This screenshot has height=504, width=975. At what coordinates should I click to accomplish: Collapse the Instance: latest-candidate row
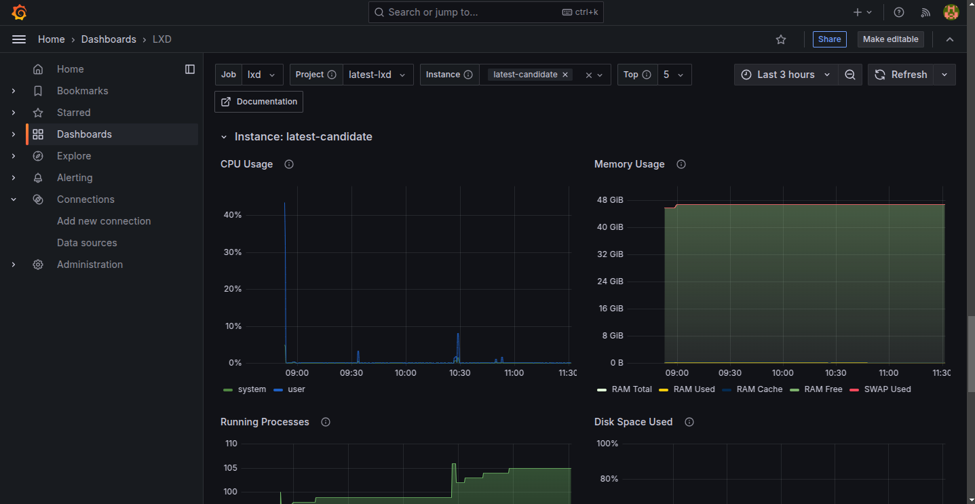[225, 136]
